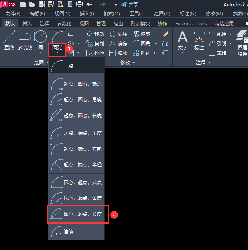
Task: Switch to the 输出 ribbon tab
Action: click(118, 24)
